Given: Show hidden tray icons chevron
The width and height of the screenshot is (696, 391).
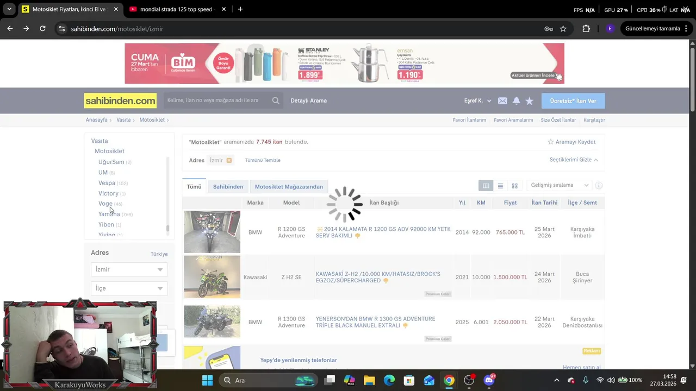Looking at the screenshot, I should coord(556,380).
